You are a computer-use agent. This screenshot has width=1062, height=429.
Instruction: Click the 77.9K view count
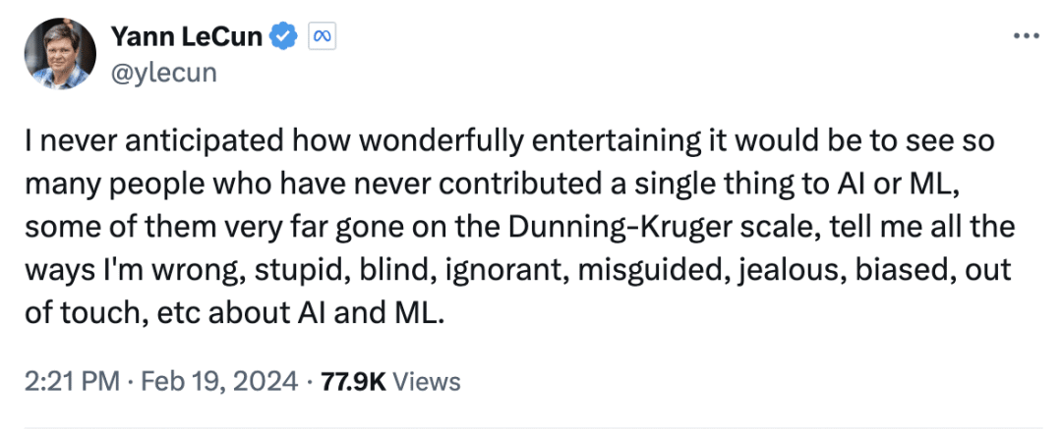click(355, 380)
